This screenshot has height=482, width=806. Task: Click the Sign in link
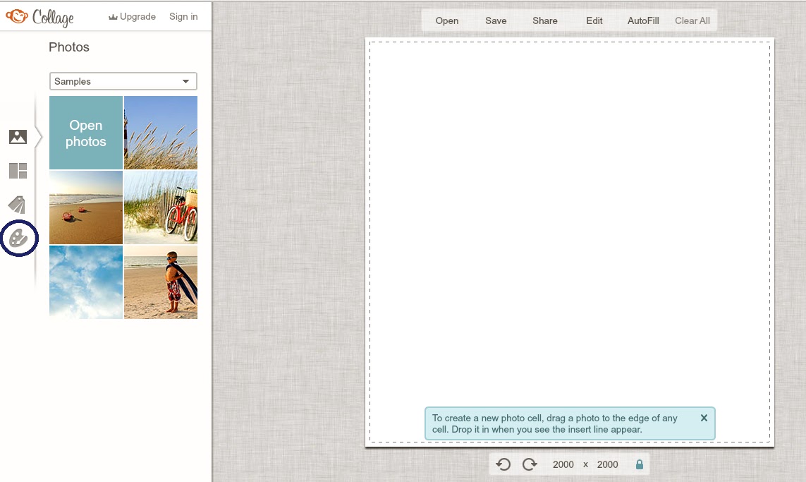(x=183, y=16)
